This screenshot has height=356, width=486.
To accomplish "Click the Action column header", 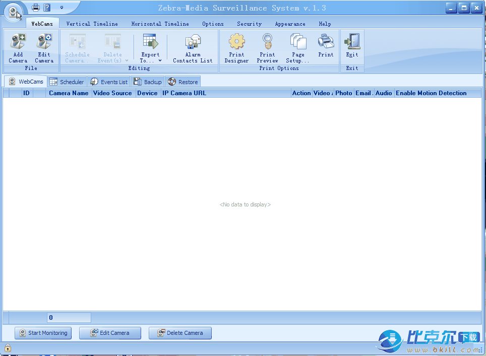I will (x=301, y=93).
